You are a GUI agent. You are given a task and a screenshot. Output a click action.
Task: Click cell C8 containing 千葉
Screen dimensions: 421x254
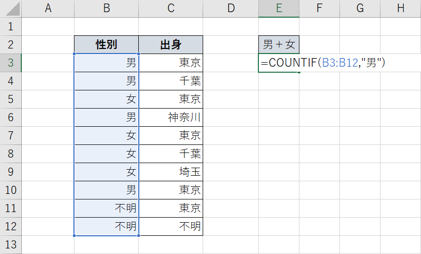click(171, 154)
